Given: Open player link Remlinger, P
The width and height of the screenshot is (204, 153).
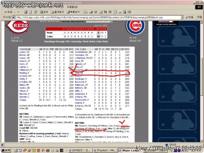Looking at the screenshot, I should click(x=81, y=79).
